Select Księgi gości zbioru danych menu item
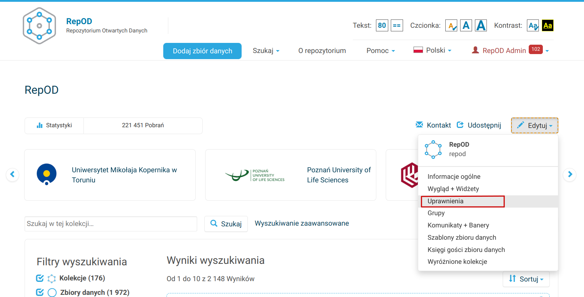Image resolution: width=584 pixels, height=297 pixels. click(x=488, y=250)
